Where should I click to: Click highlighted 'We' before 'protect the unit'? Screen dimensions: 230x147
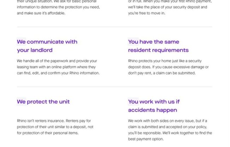click(x=21, y=102)
